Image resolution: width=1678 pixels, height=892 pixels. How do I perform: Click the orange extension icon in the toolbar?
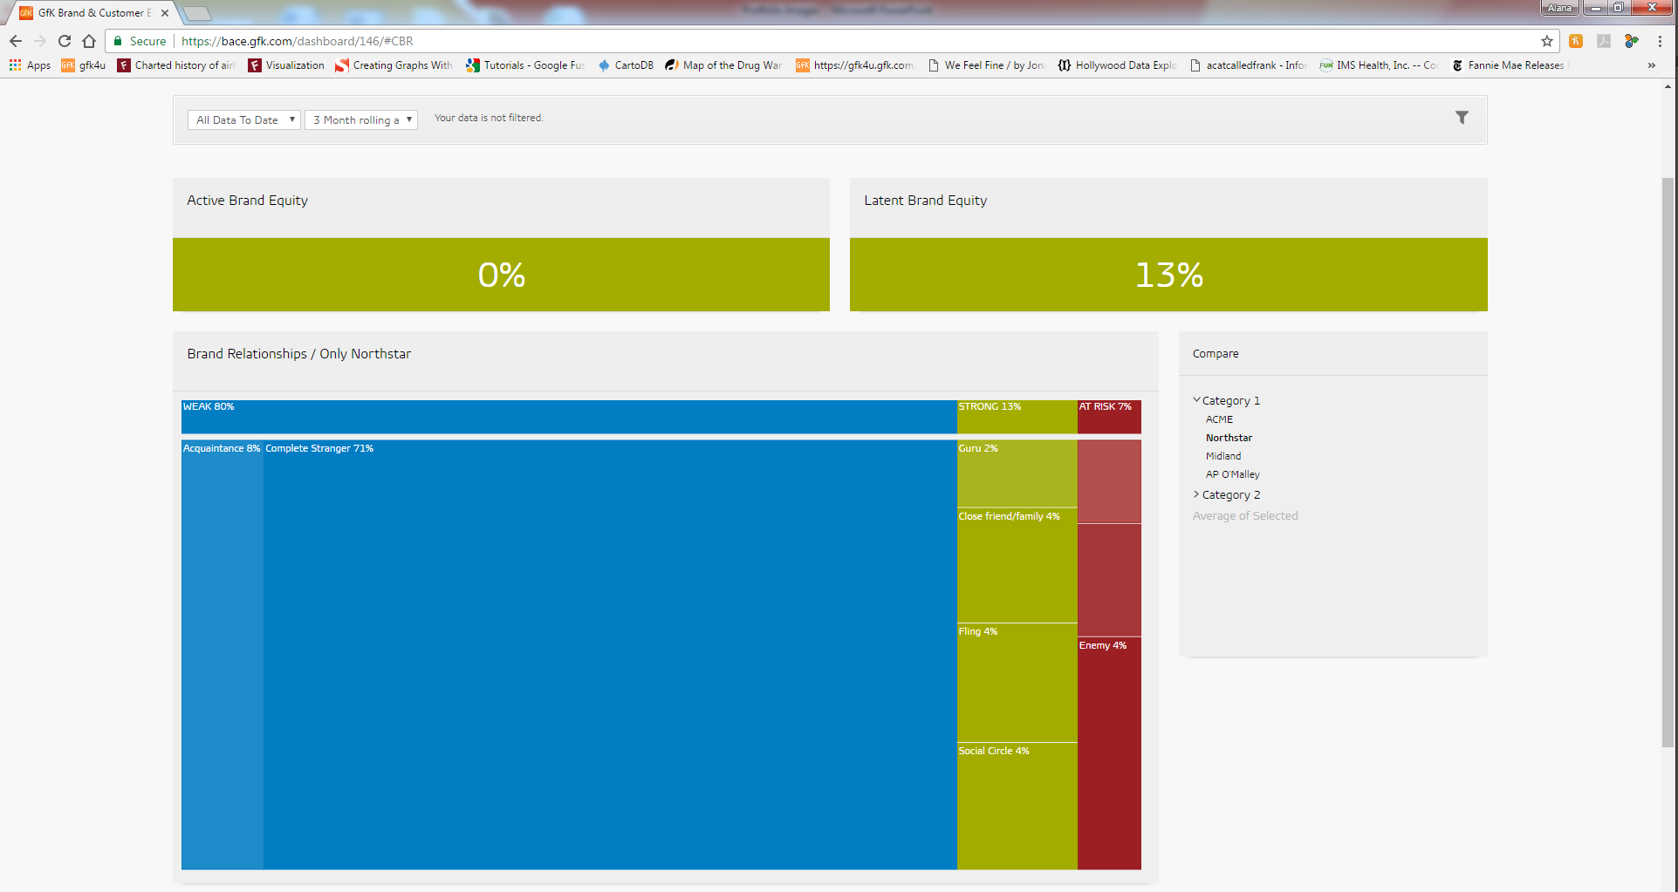(x=1576, y=41)
